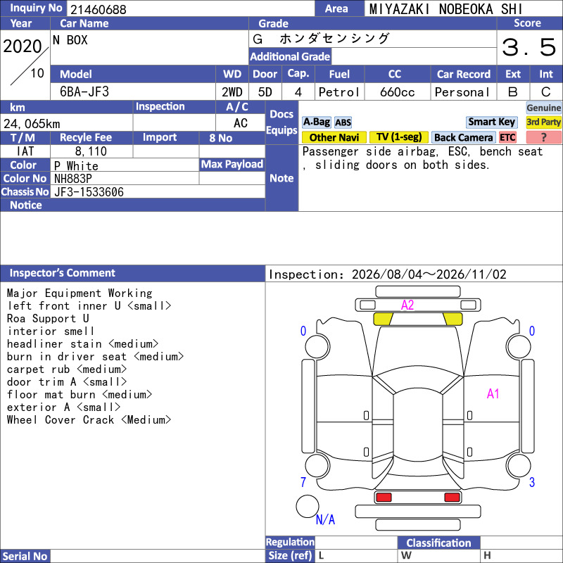The image size is (563, 563).
Task: Toggle the 3rd Party legend label
Action: (543, 122)
